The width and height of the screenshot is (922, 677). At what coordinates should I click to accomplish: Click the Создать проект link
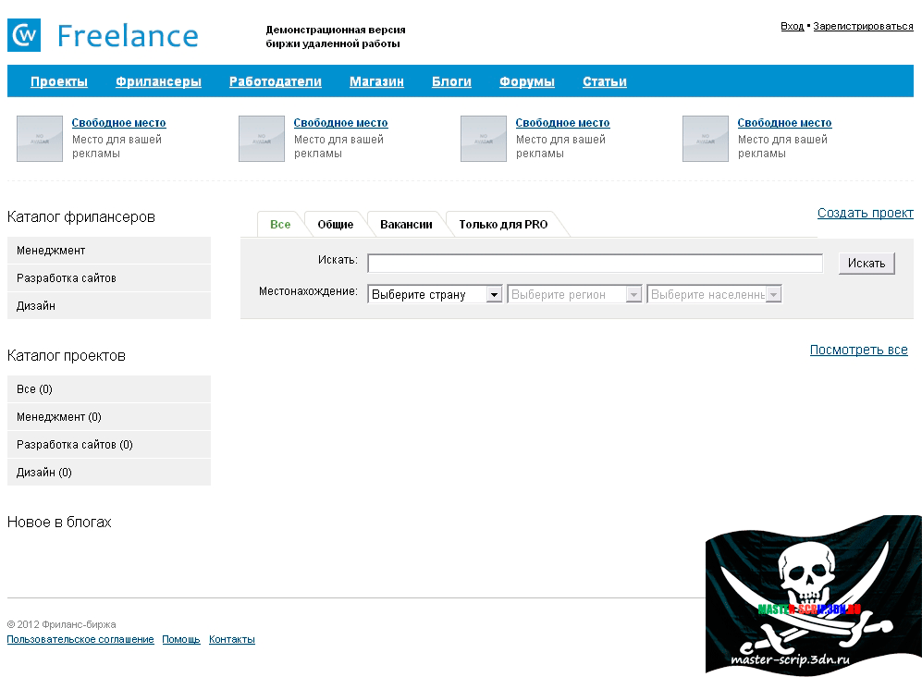pos(865,213)
